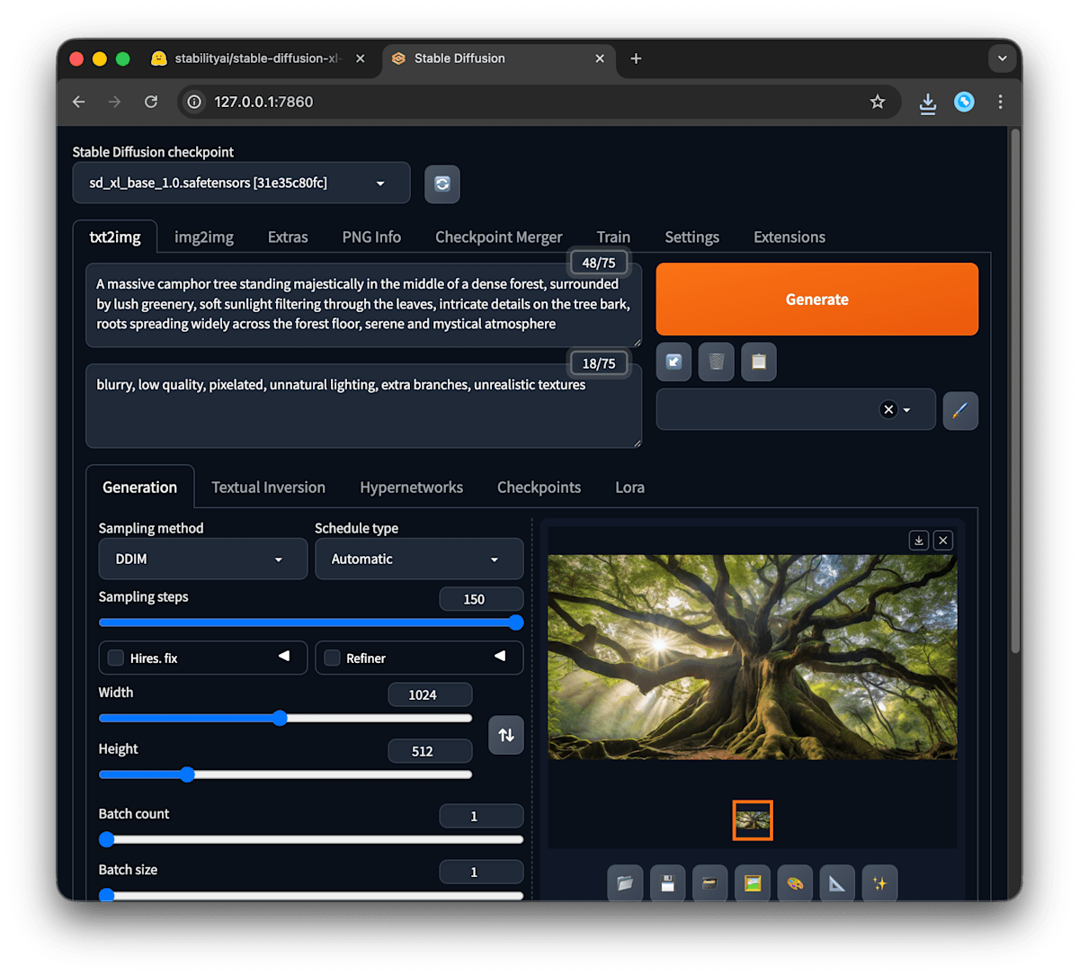Screen dimensions: 1079x976
Task: Expand the Refiner options triangle
Action: pyautogui.click(x=500, y=656)
